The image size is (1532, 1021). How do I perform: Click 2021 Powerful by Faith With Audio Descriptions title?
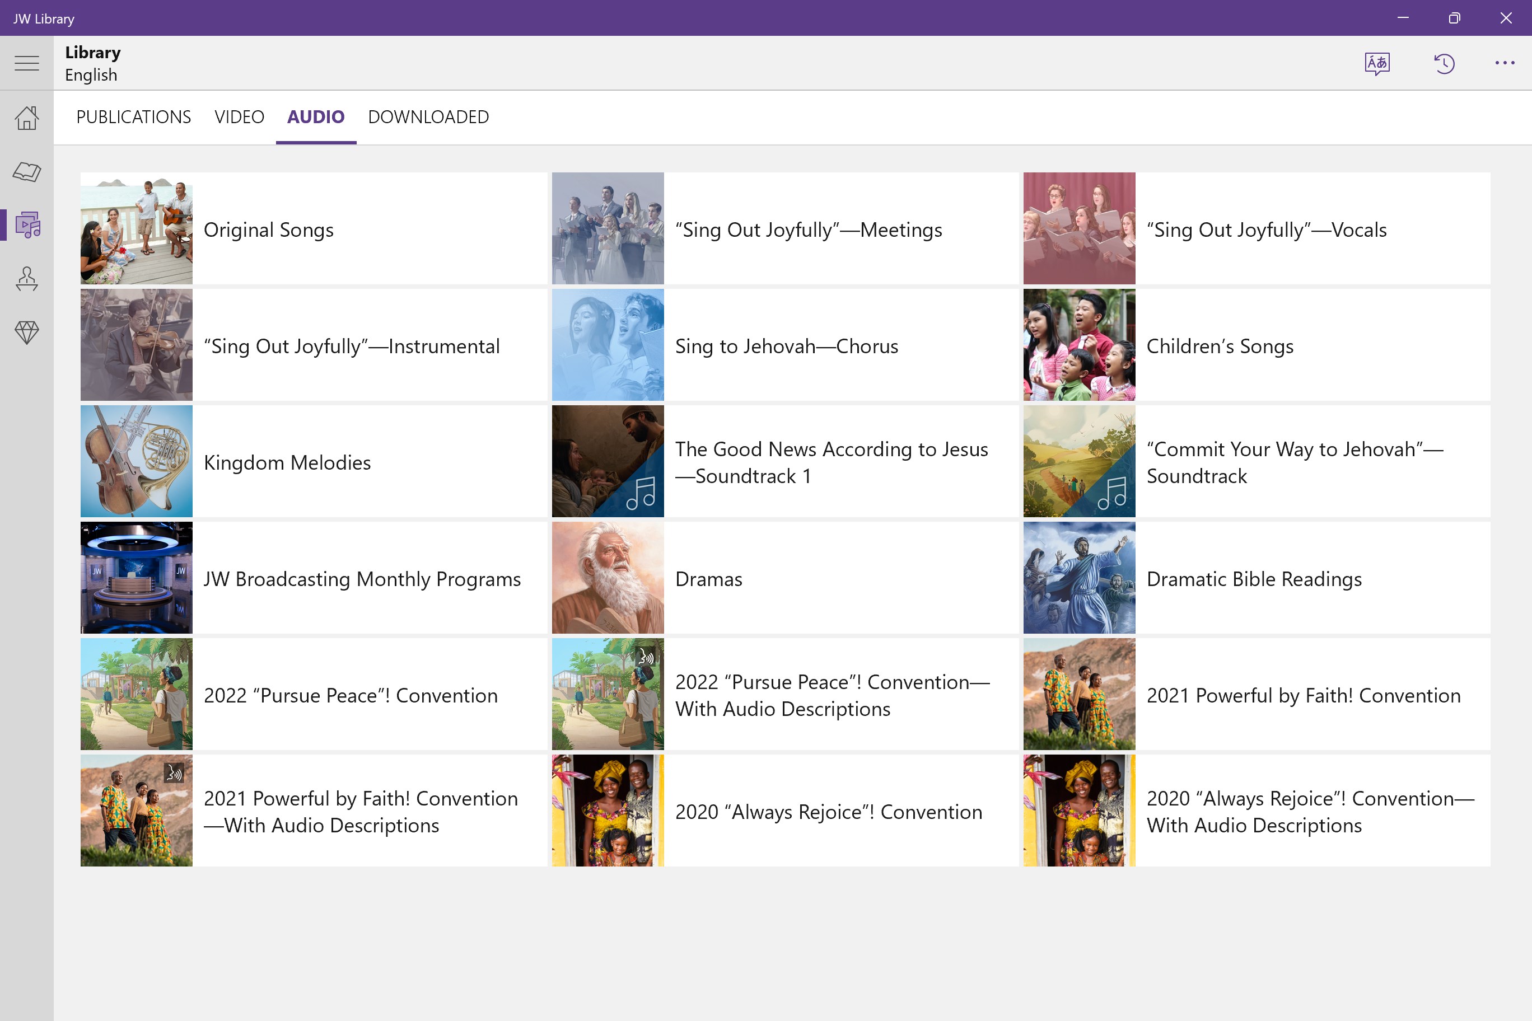click(x=361, y=811)
